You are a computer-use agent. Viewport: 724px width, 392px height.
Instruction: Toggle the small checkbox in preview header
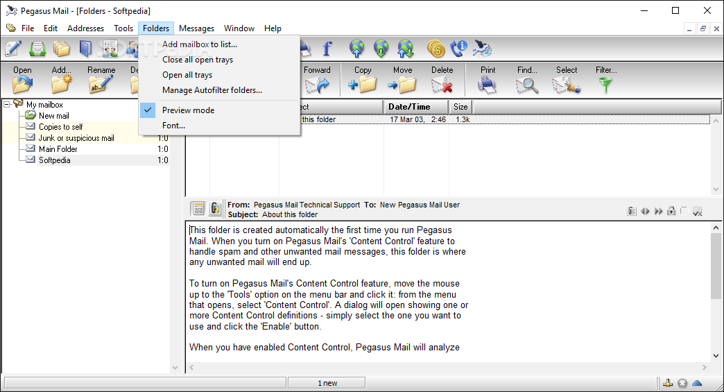684,211
